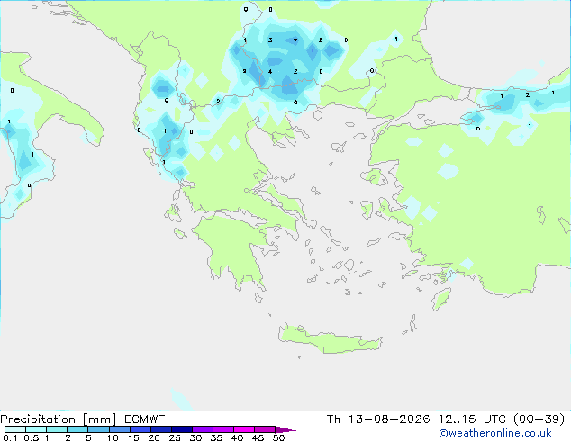571x441 pixels.
Task: Pick the 1–2 mm legend color
Action: click(57, 429)
